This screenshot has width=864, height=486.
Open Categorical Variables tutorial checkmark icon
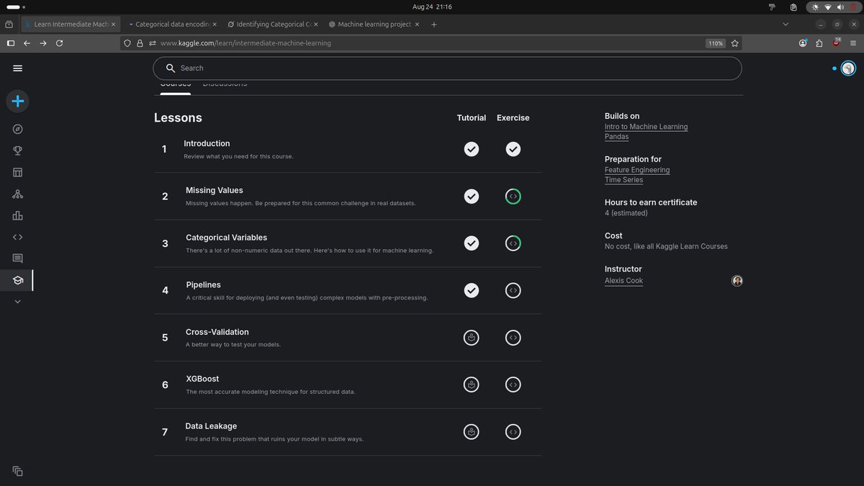(x=472, y=243)
